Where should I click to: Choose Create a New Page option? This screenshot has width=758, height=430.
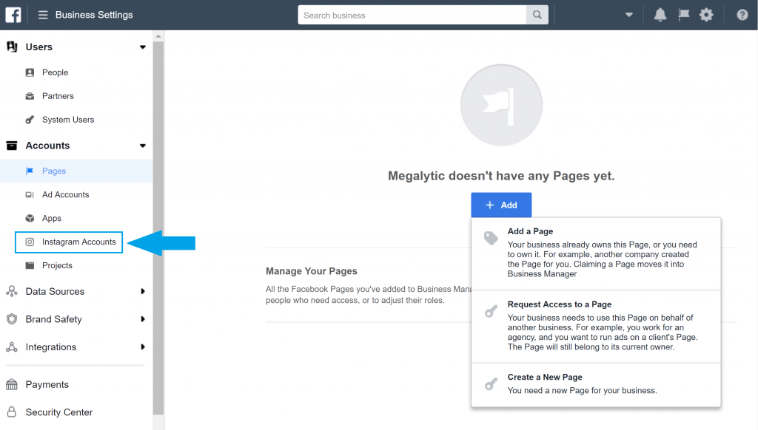[596, 385]
